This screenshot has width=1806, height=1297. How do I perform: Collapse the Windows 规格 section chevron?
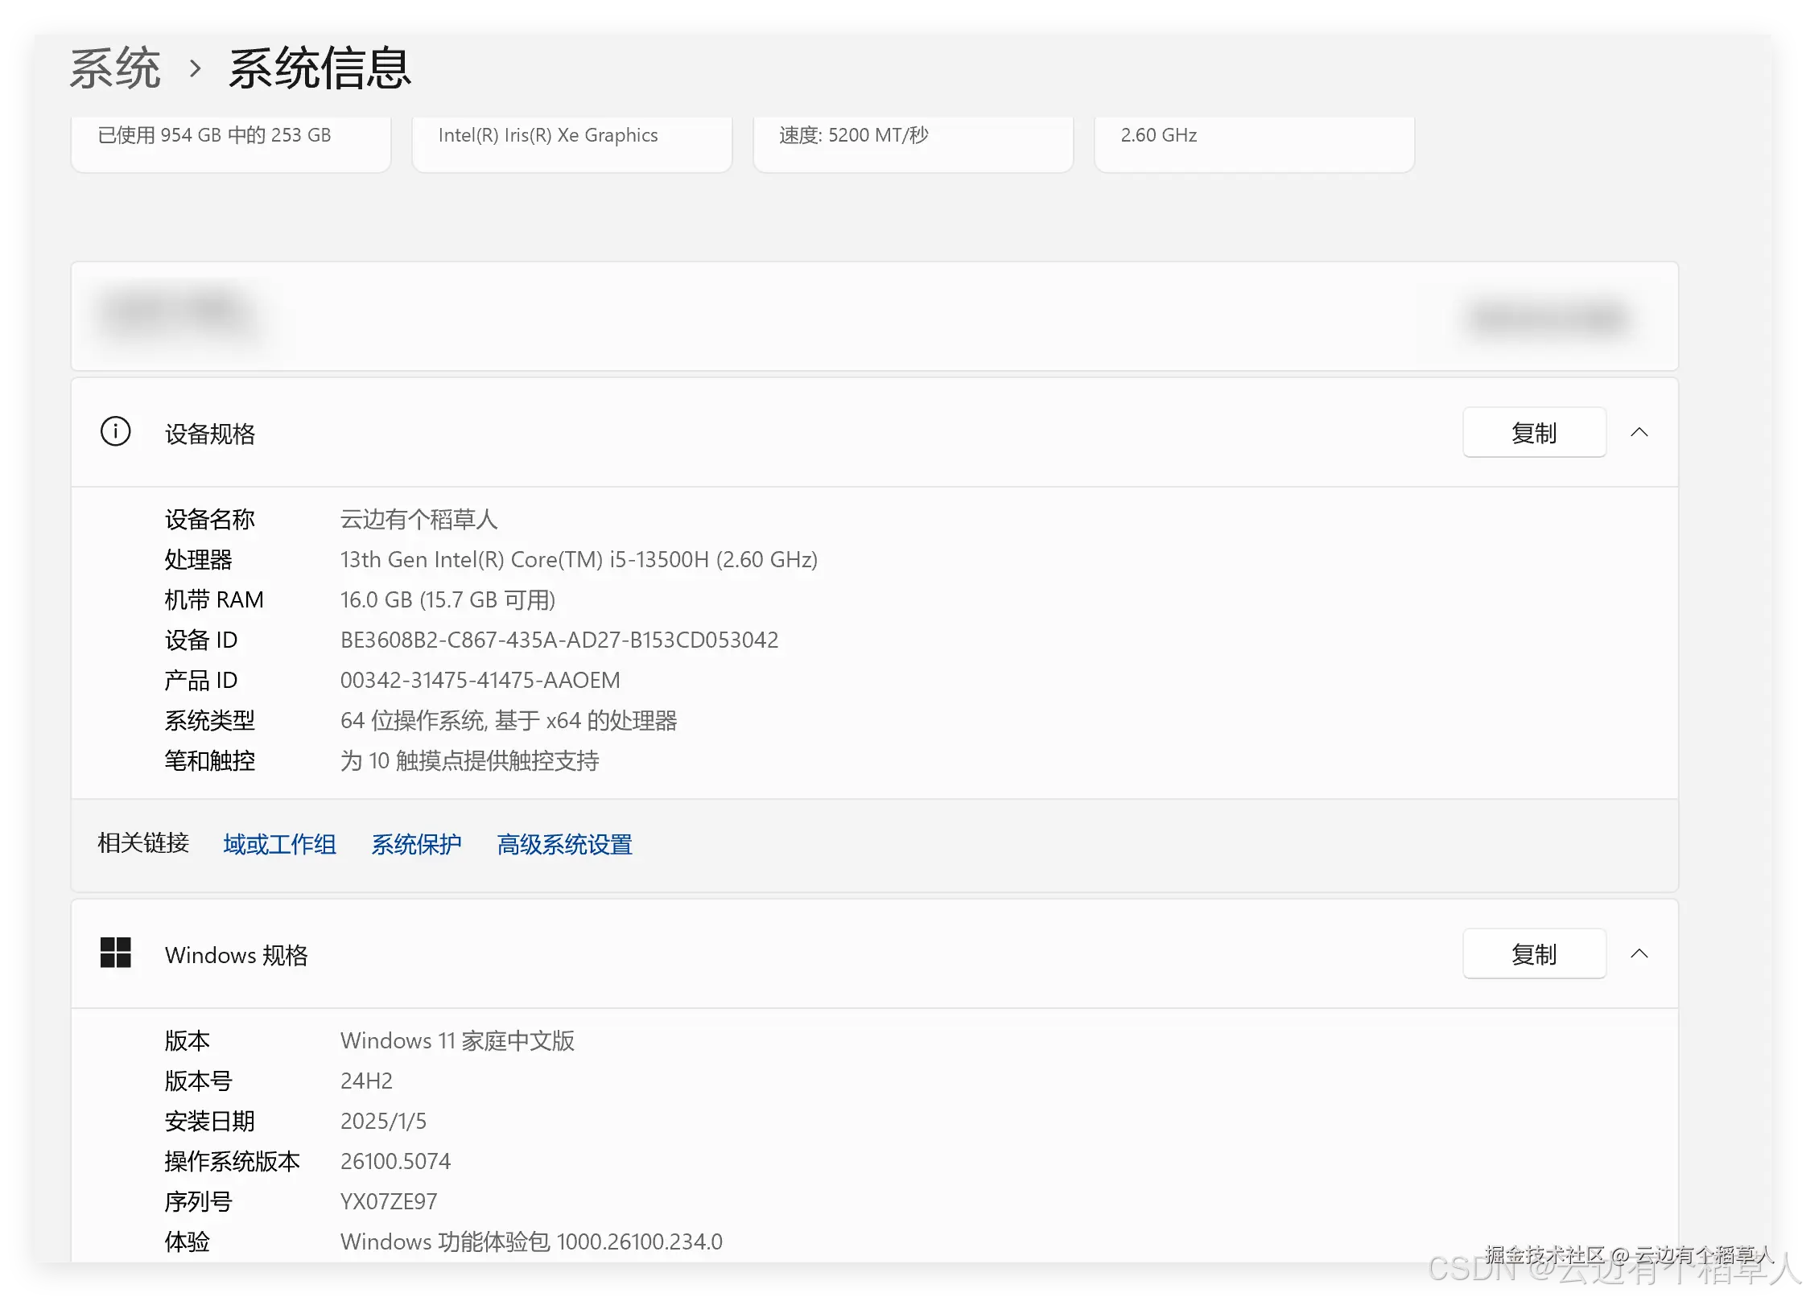click(1639, 954)
